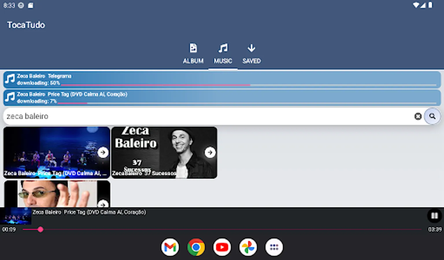This screenshot has width=444, height=260.
Task: Open the ALBUM tab
Action: coord(193,54)
